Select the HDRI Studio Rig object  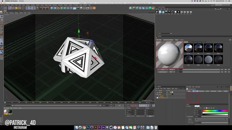pos(162,98)
